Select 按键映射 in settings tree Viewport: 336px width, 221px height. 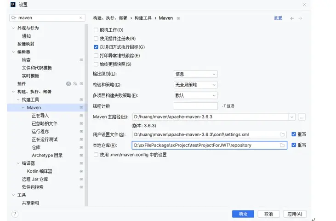pyautogui.click(x=26, y=44)
